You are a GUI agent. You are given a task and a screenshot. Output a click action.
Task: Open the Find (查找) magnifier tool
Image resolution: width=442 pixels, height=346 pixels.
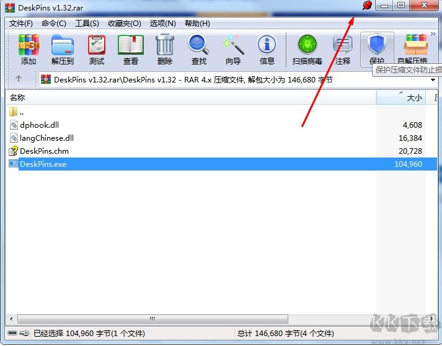[x=199, y=50]
